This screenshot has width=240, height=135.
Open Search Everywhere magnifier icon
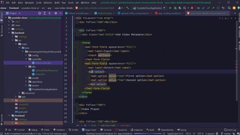[x=229, y=8]
